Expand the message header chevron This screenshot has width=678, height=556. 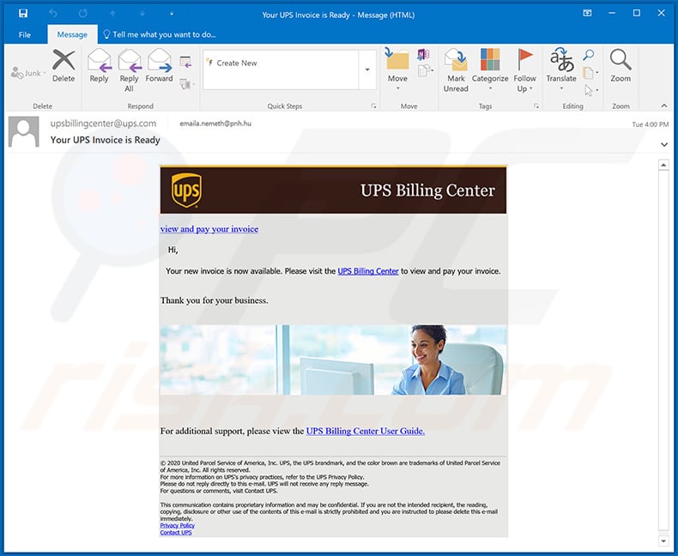tap(664, 144)
